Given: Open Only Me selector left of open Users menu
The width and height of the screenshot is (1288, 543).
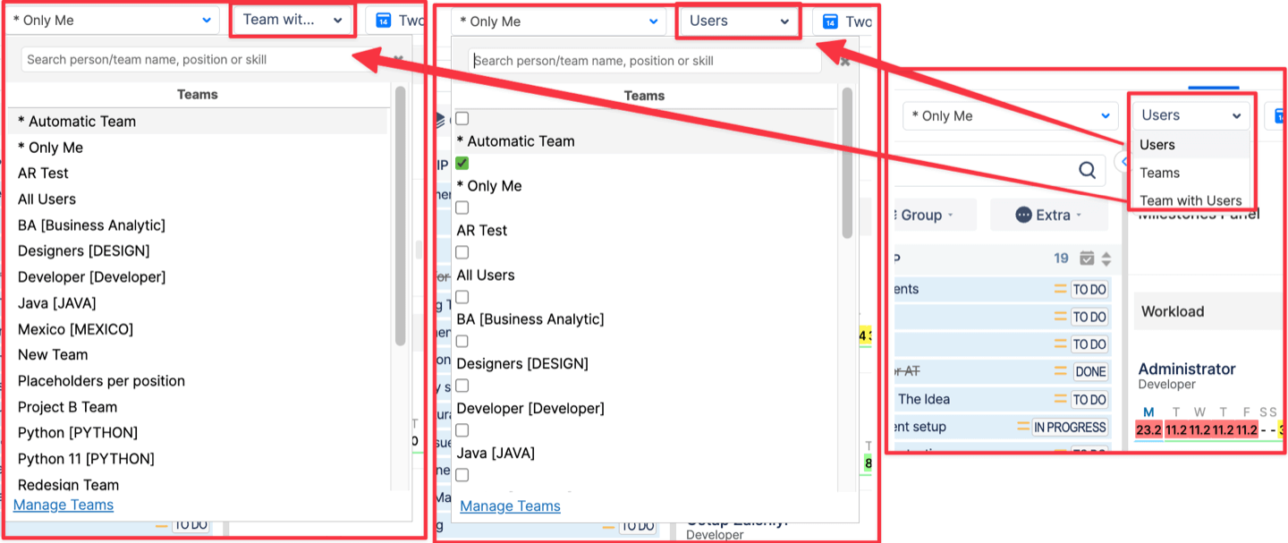Looking at the screenshot, I should (1009, 116).
